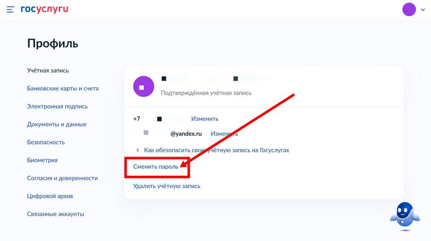This screenshot has width=431, height=241.
Task: Open 'Цифровой архив' menu item
Action: coord(50,196)
